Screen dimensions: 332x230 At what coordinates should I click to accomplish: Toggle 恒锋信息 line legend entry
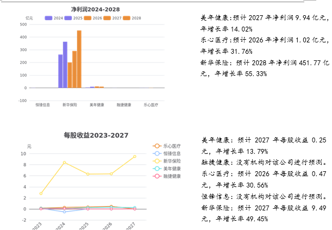(167, 153)
